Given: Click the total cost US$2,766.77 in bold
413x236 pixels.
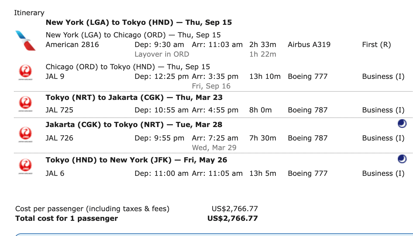Looking at the screenshot, I should [233, 218].
